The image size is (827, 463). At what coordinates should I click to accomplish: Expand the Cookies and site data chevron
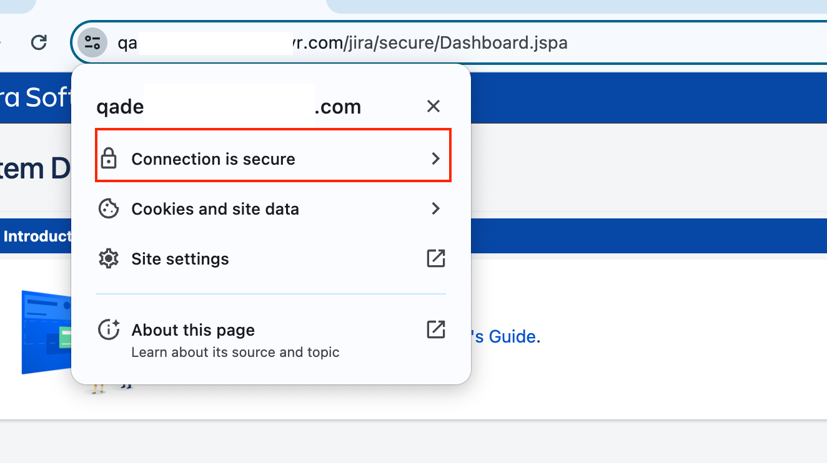(436, 208)
